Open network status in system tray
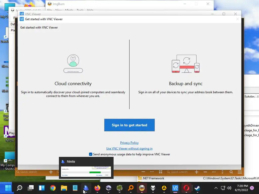Image resolution: width=259 pixels, height=194 pixels. pos(223,188)
